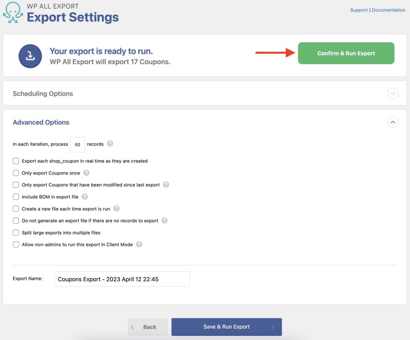Image resolution: width=410 pixels, height=340 pixels.
Task: Open the Documentation link
Action: click(x=388, y=10)
